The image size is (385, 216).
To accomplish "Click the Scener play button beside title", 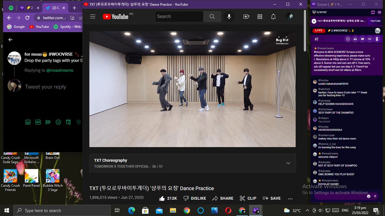I will (x=314, y=21).
